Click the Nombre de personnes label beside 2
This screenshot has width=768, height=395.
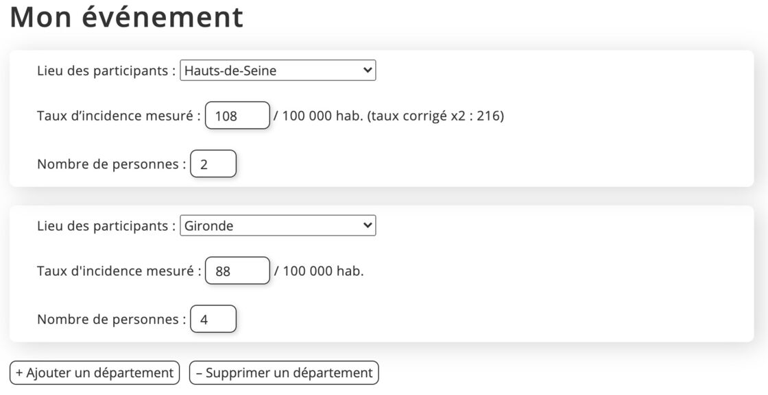(x=112, y=164)
